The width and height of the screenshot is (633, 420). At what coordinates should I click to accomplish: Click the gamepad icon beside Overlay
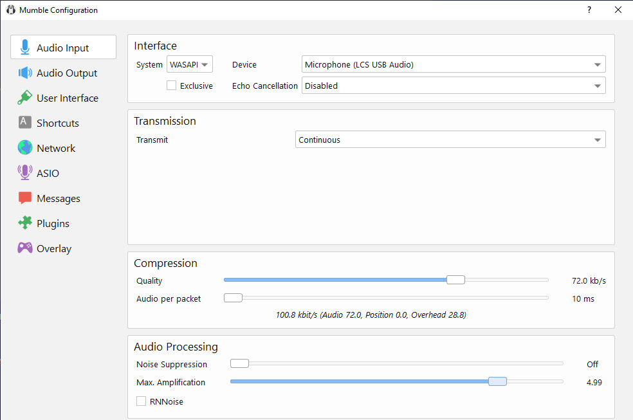25,248
